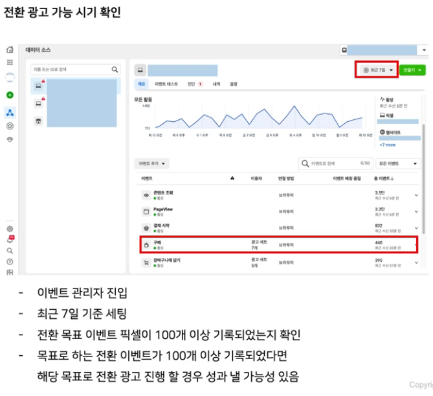Click the 구매 shopping bag icon
The height and width of the screenshot is (396, 433).
pyautogui.click(x=146, y=245)
